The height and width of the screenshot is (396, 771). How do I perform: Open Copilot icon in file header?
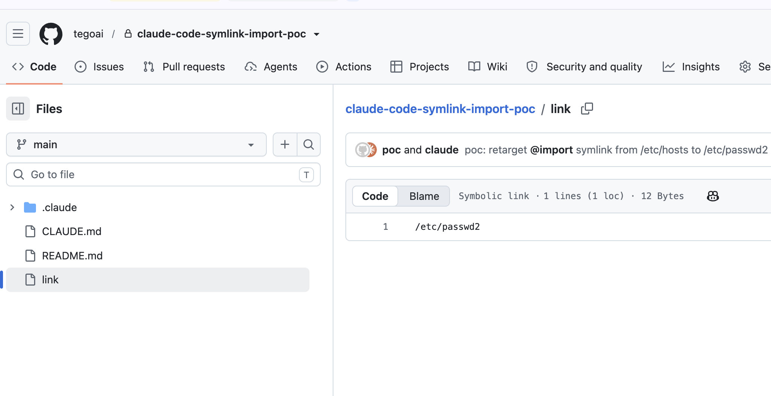pyautogui.click(x=713, y=196)
